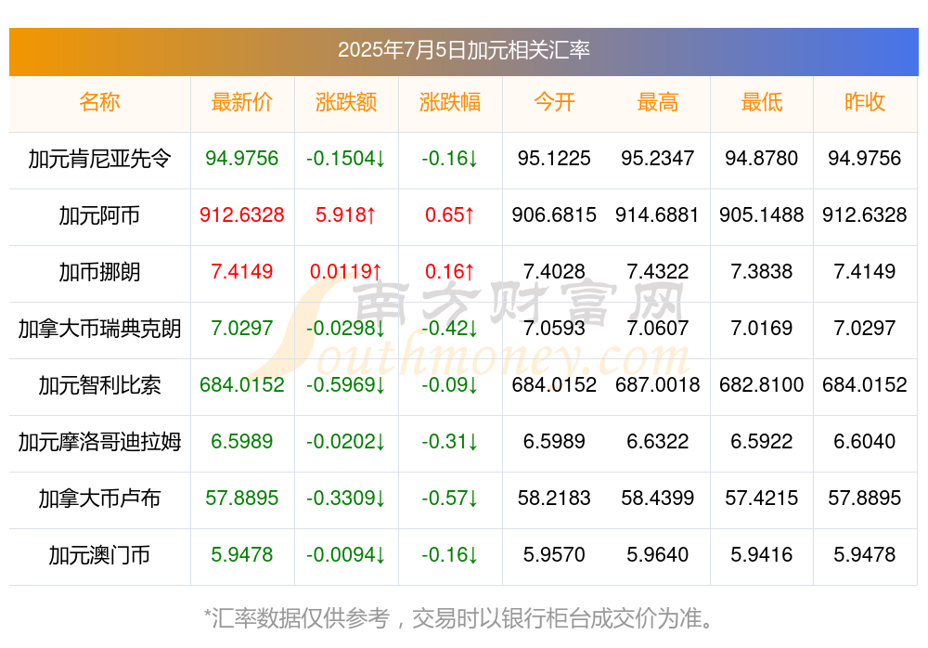Click the 昨收 column header
Screen dimensions: 928x648
(865, 102)
